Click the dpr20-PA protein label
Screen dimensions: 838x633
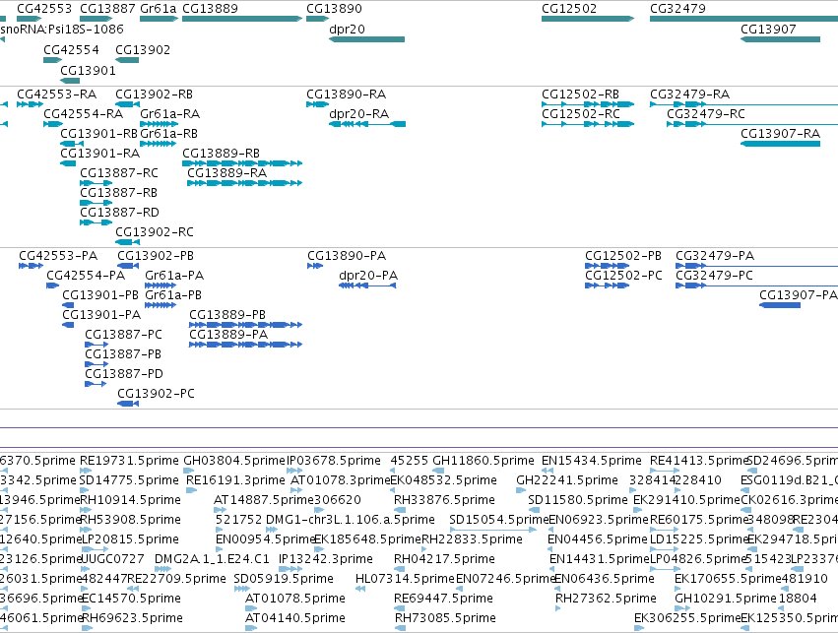[x=368, y=277]
